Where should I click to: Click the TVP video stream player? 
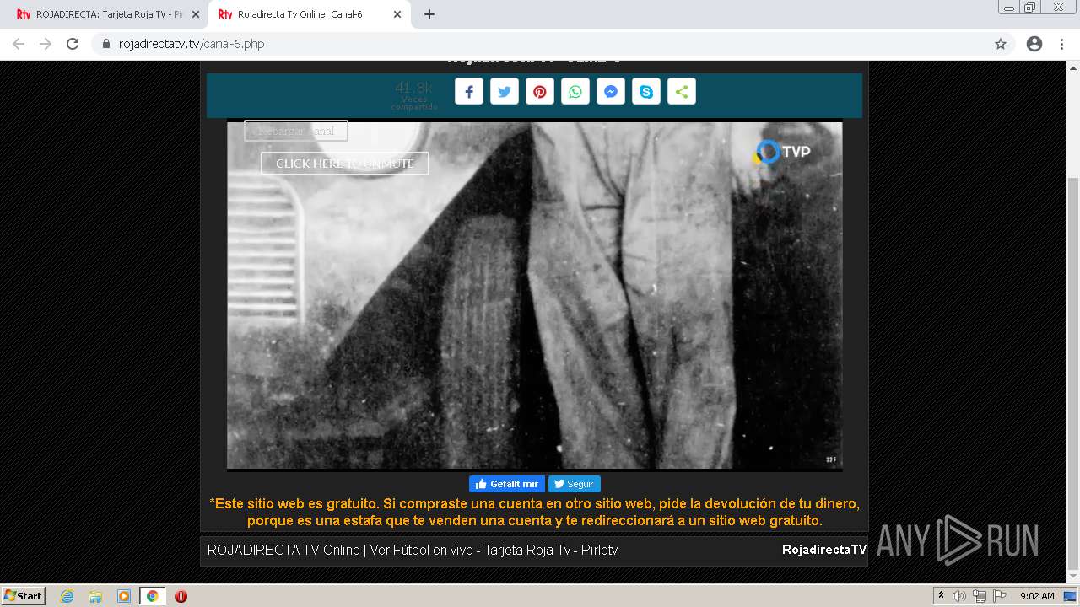535,295
